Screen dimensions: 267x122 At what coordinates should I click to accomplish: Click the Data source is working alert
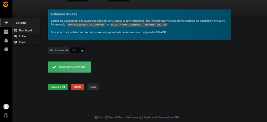pos(69,67)
